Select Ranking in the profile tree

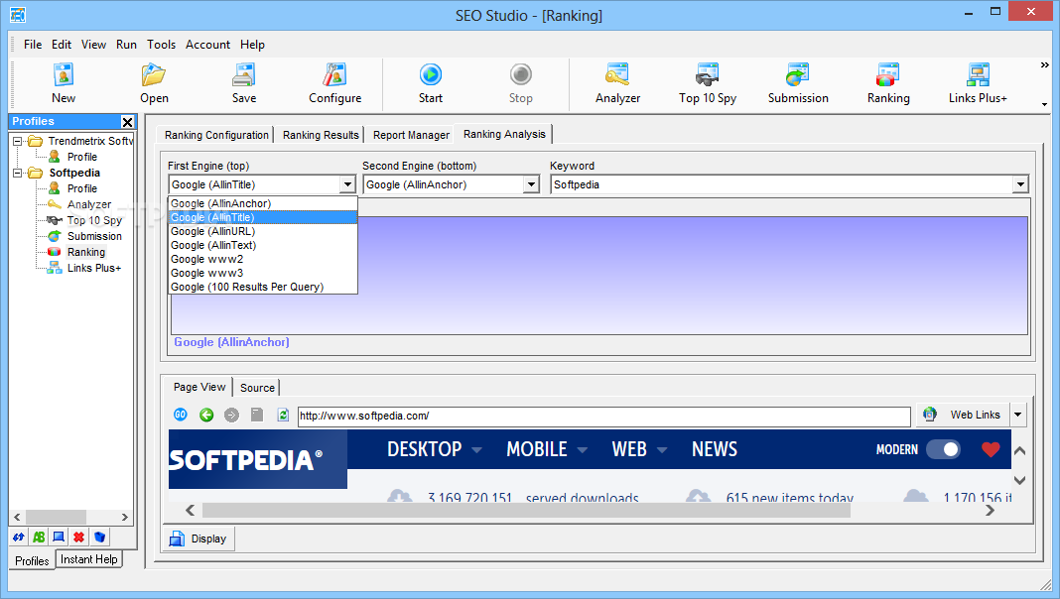tap(86, 252)
